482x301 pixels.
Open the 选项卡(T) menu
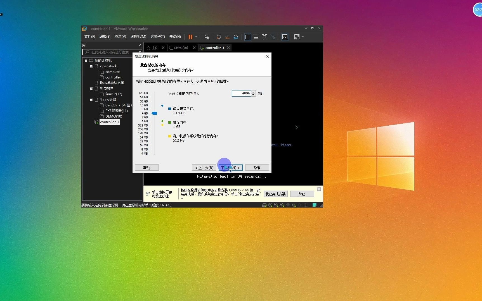[x=158, y=37]
